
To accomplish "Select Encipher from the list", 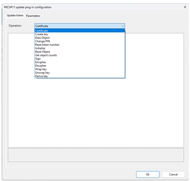I will (80, 62).
